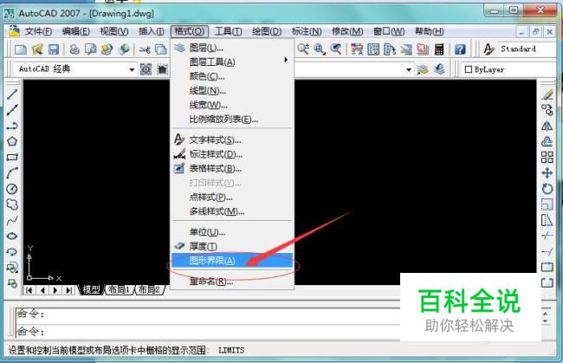Select the Array modify tool
Viewport: 563px width, 363px height.
pos(547,157)
